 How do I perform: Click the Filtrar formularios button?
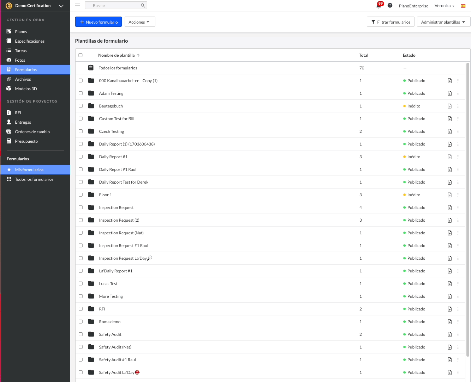point(390,22)
